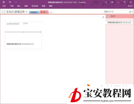Click the note container width arrows
Screen dimensions: 134x104
pyautogui.click(x=40, y=32)
